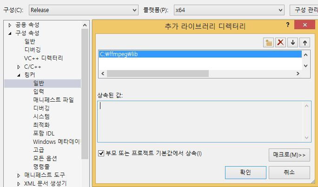Collapse the 링커 tree node
Viewport: 318px width, 187px height.
(19, 75)
